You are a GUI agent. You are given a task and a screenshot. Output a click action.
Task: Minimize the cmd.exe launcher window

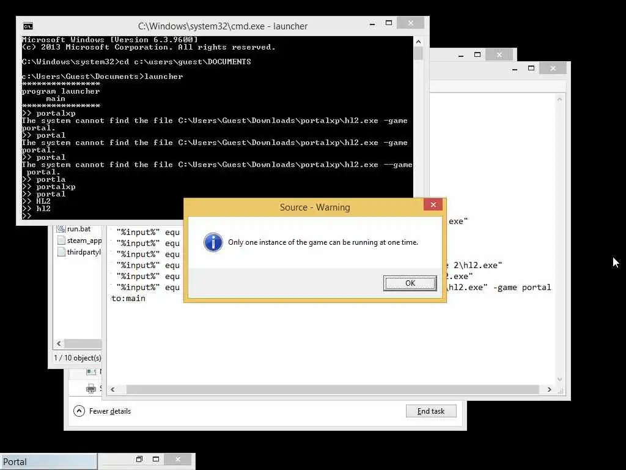coord(372,24)
